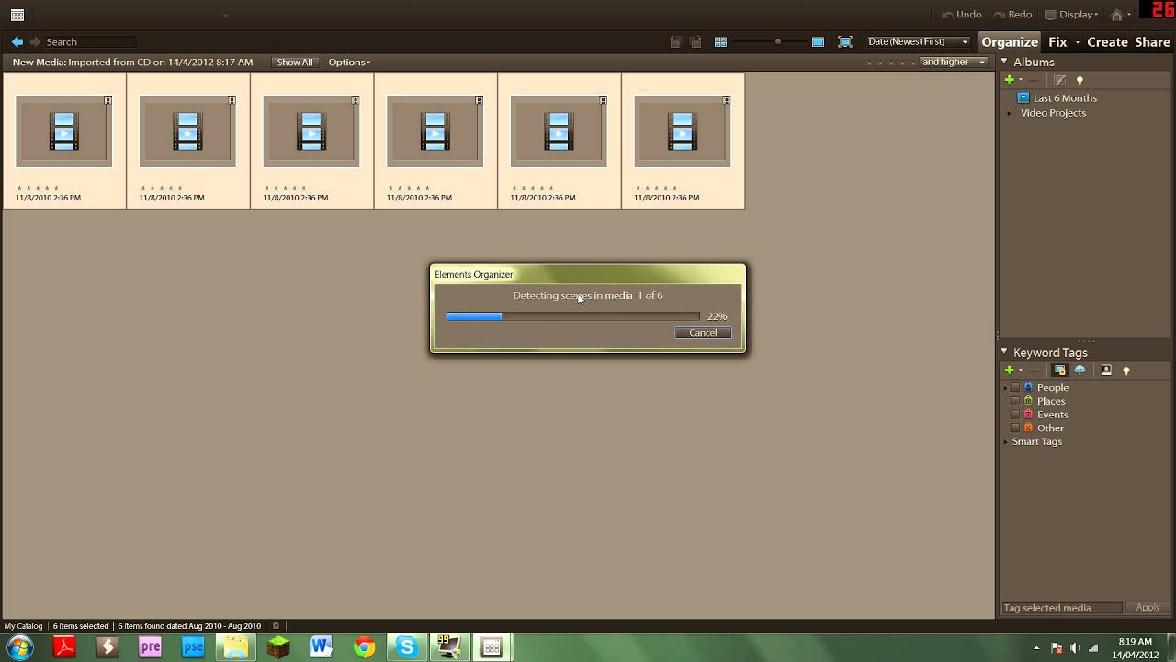Click the Apply button for tags
The image size is (1176, 662).
[x=1148, y=608]
